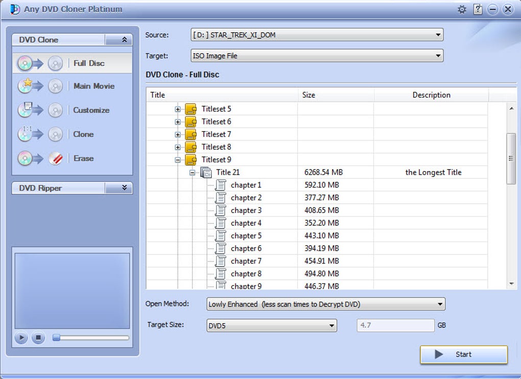The height and width of the screenshot is (379, 521).
Task: Expand Titleset 7 node
Action: coord(178,134)
